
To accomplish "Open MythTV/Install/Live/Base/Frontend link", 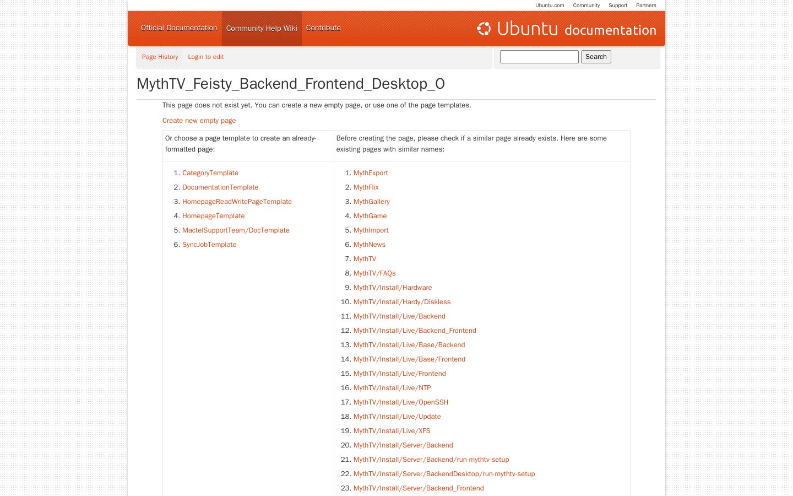I will click(409, 359).
